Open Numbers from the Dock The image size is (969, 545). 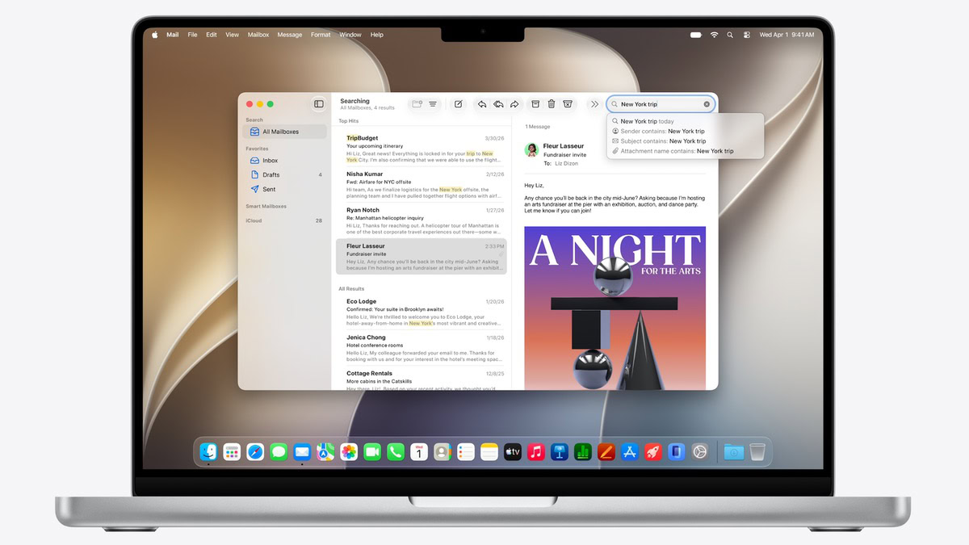[x=583, y=451]
